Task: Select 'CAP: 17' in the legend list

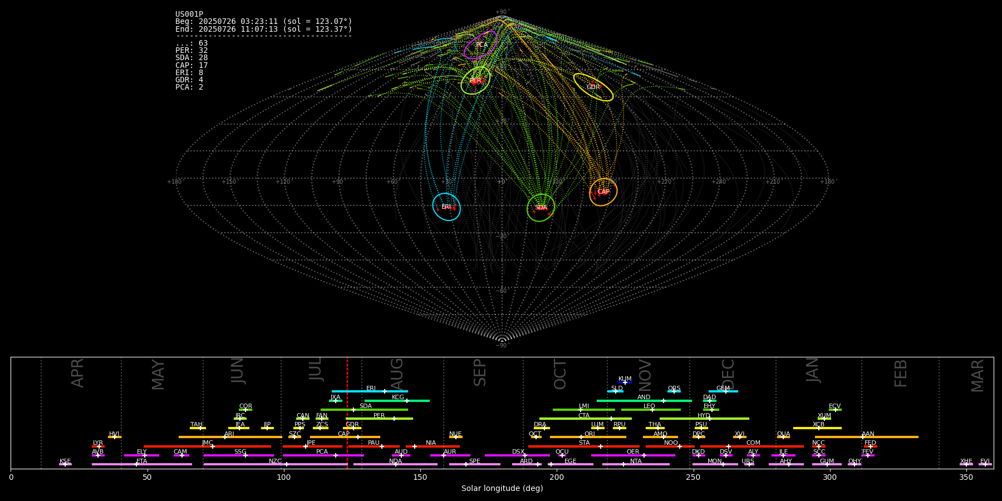Action: [x=191, y=66]
